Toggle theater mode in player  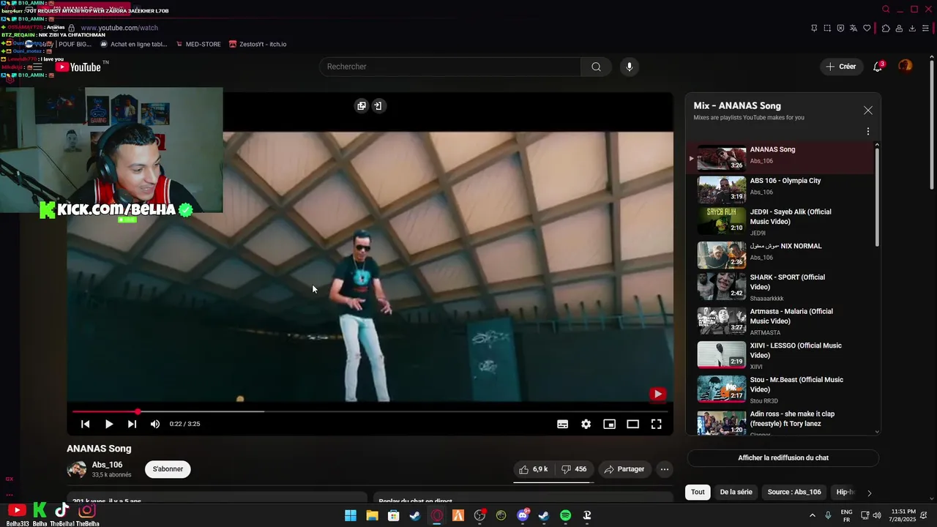click(x=632, y=424)
